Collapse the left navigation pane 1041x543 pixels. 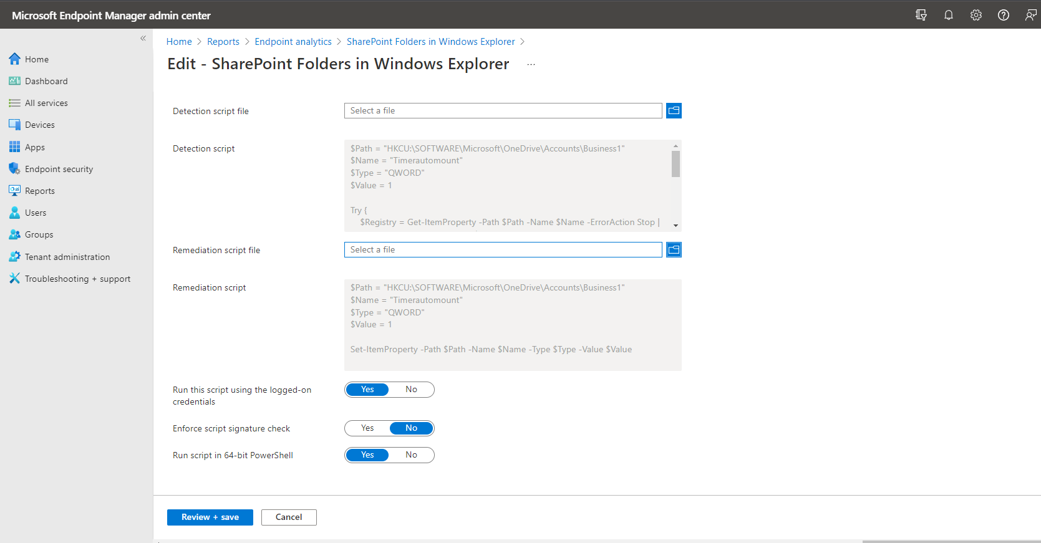click(x=143, y=38)
